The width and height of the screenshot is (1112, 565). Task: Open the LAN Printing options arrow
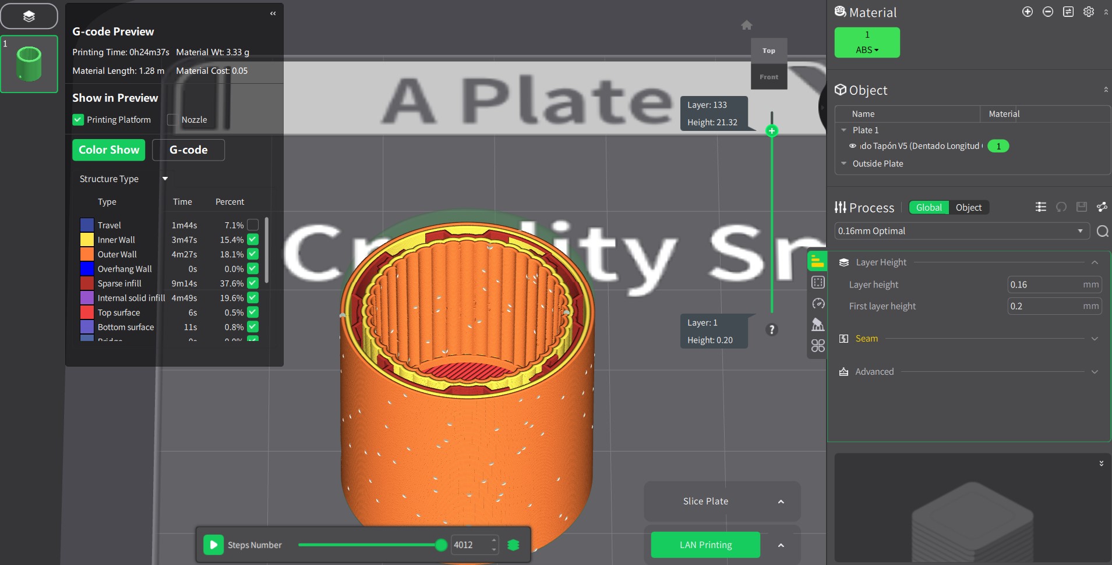(781, 545)
